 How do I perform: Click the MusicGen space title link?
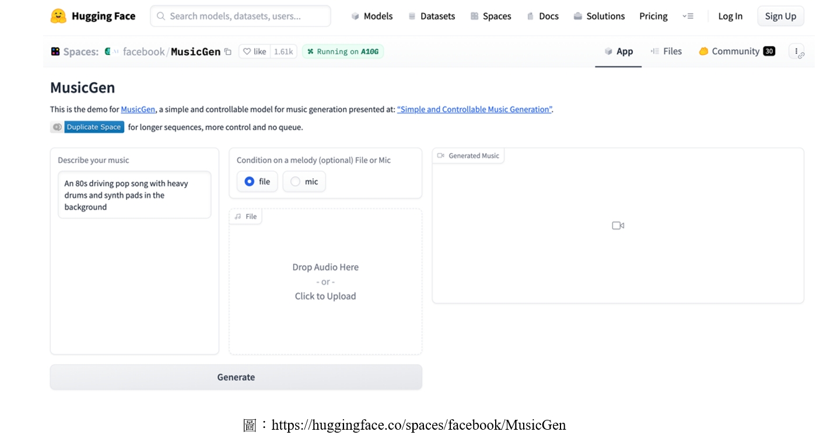(x=195, y=51)
